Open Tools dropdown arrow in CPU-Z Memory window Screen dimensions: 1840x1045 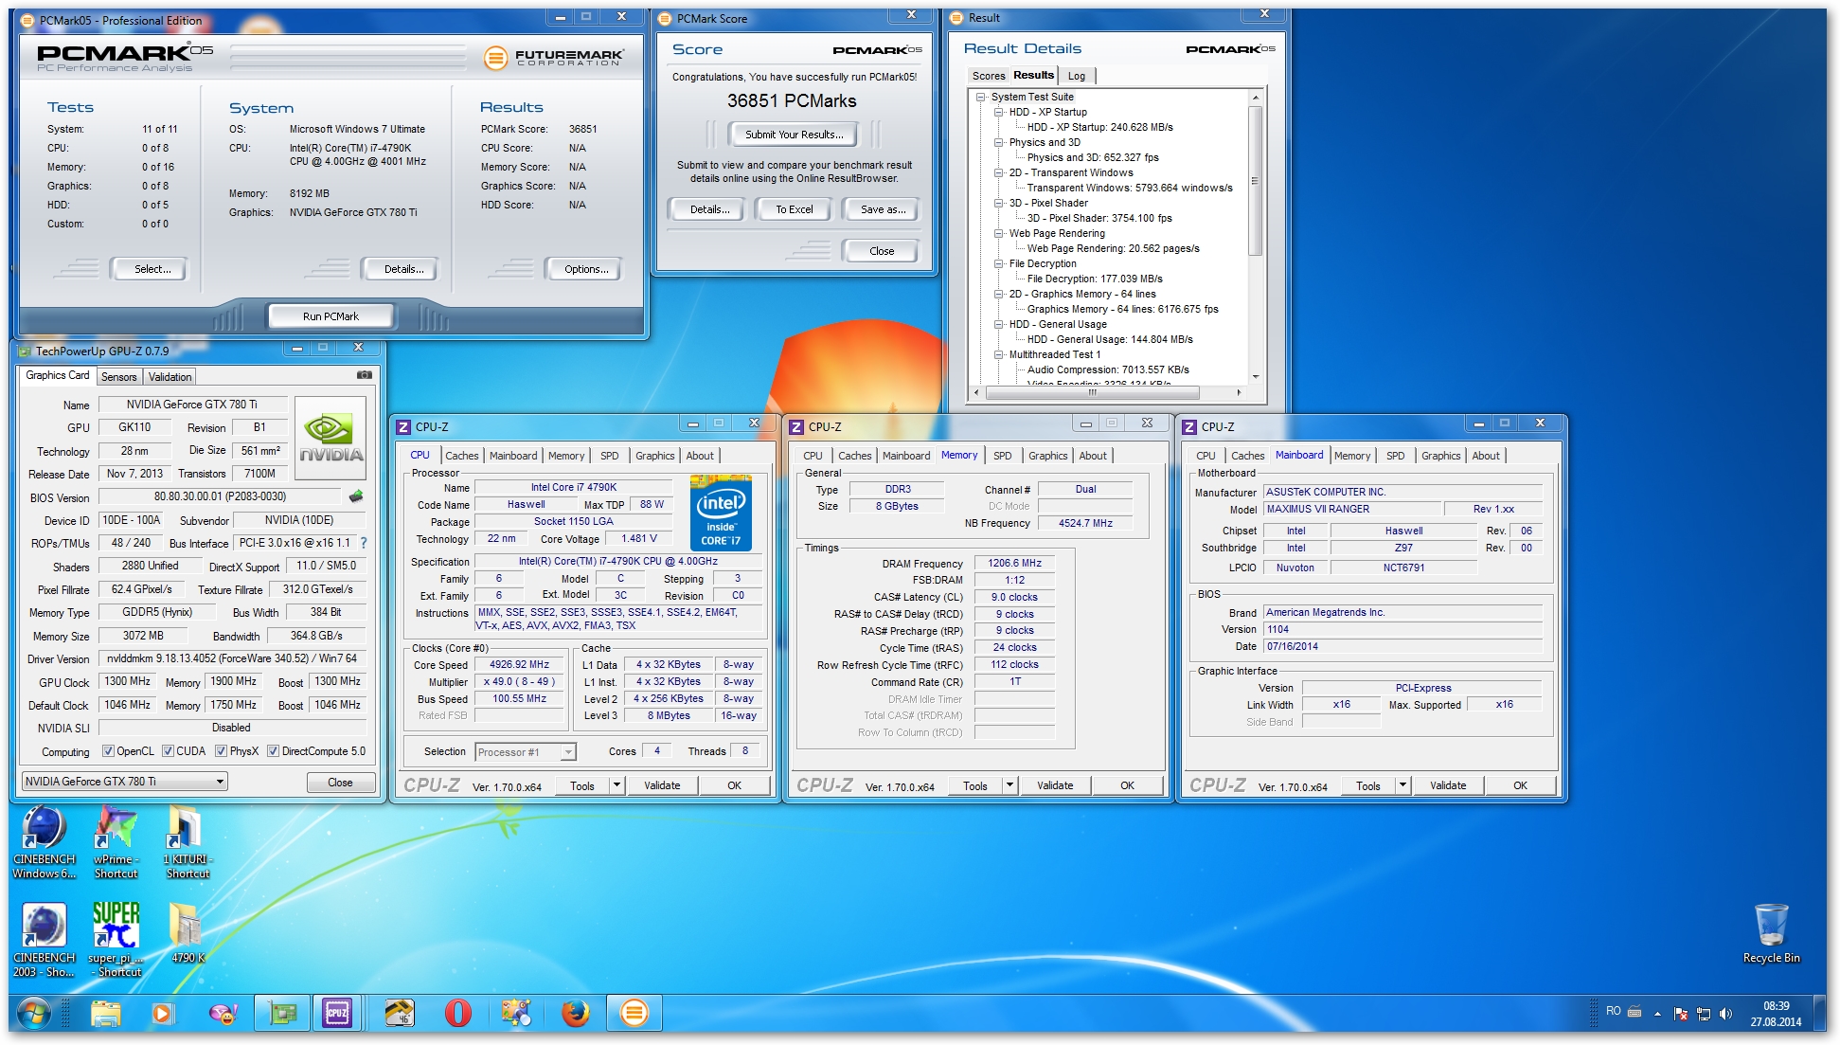click(x=1009, y=785)
